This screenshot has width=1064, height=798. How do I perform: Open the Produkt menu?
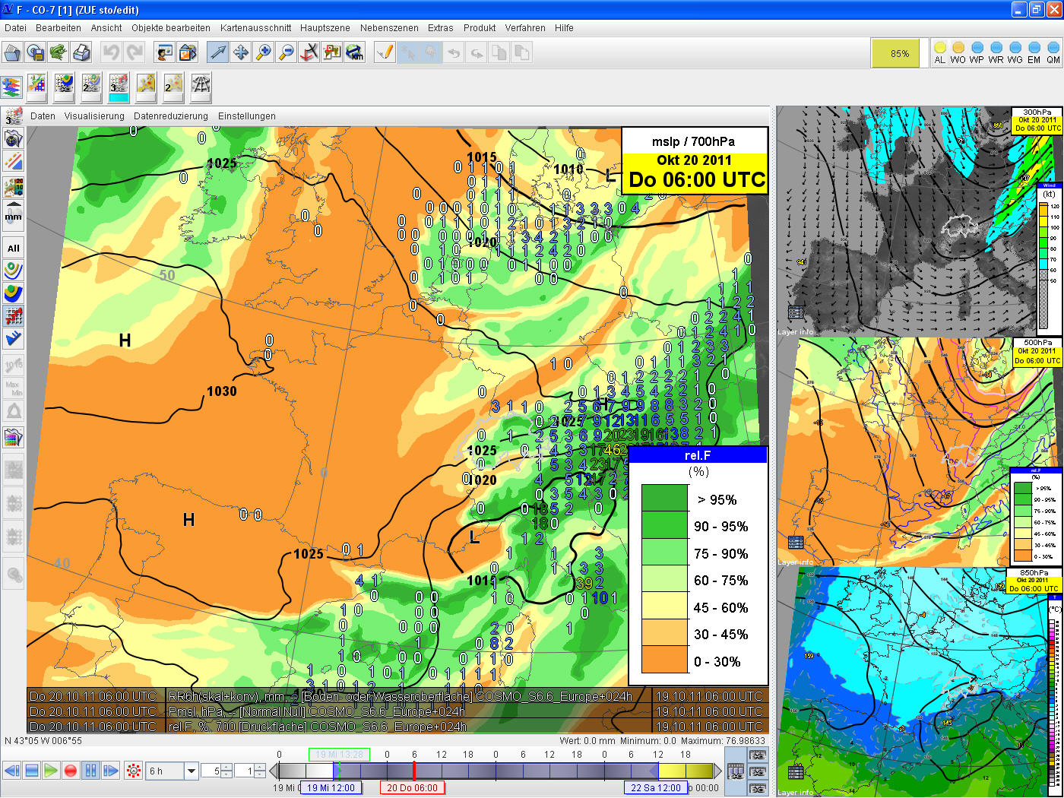[480, 28]
